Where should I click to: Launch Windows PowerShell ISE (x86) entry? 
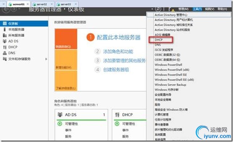[189, 80]
